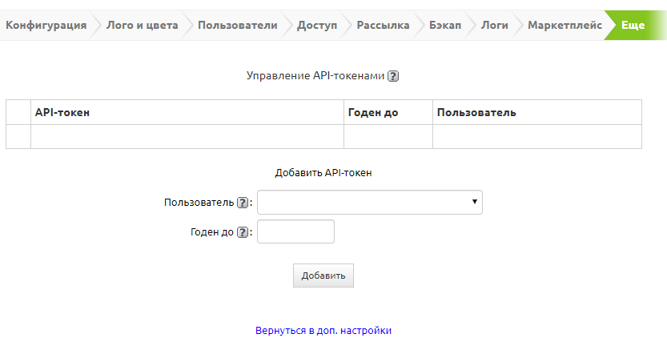Select the Доступ tab
The width and height of the screenshot is (667, 350).
[x=317, y=25]
